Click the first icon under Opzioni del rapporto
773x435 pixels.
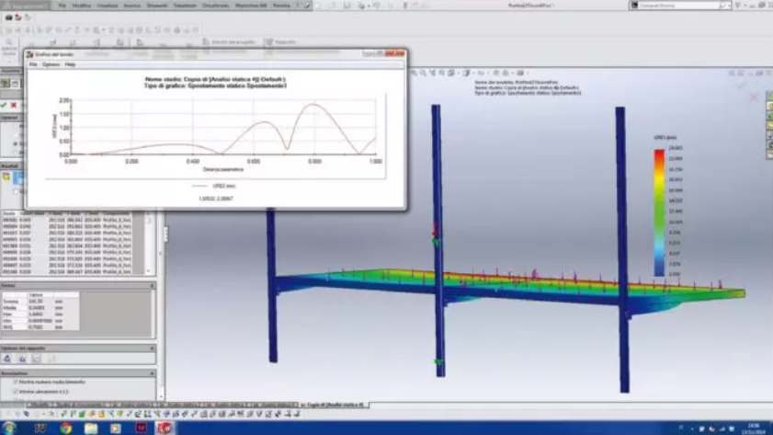pos(8,359)
